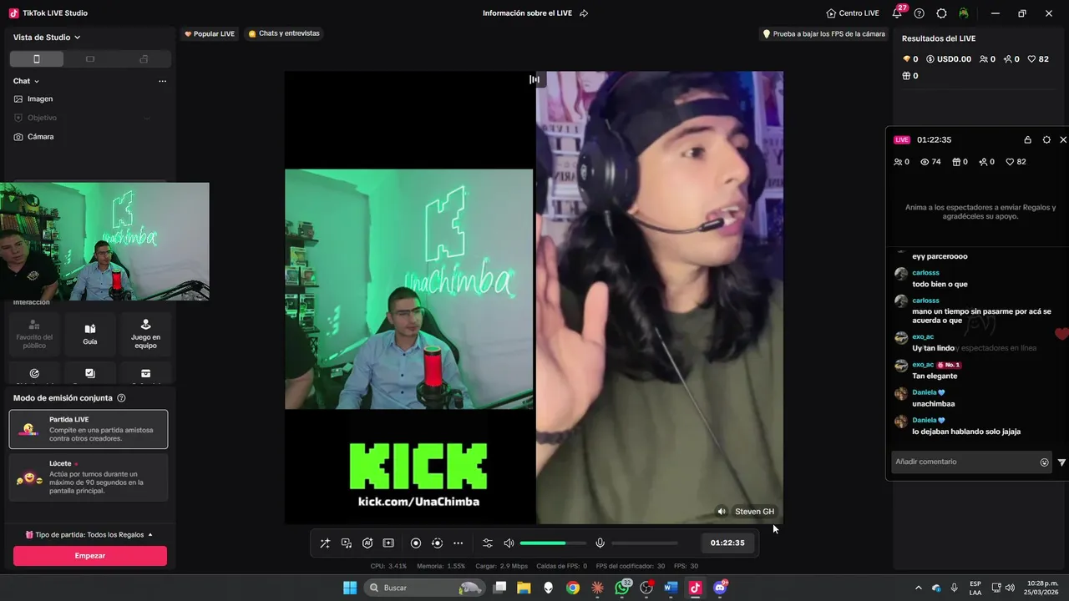Open the green profile avatar
The width and height of the screenshot is (1069, 601).
(964, 13)
